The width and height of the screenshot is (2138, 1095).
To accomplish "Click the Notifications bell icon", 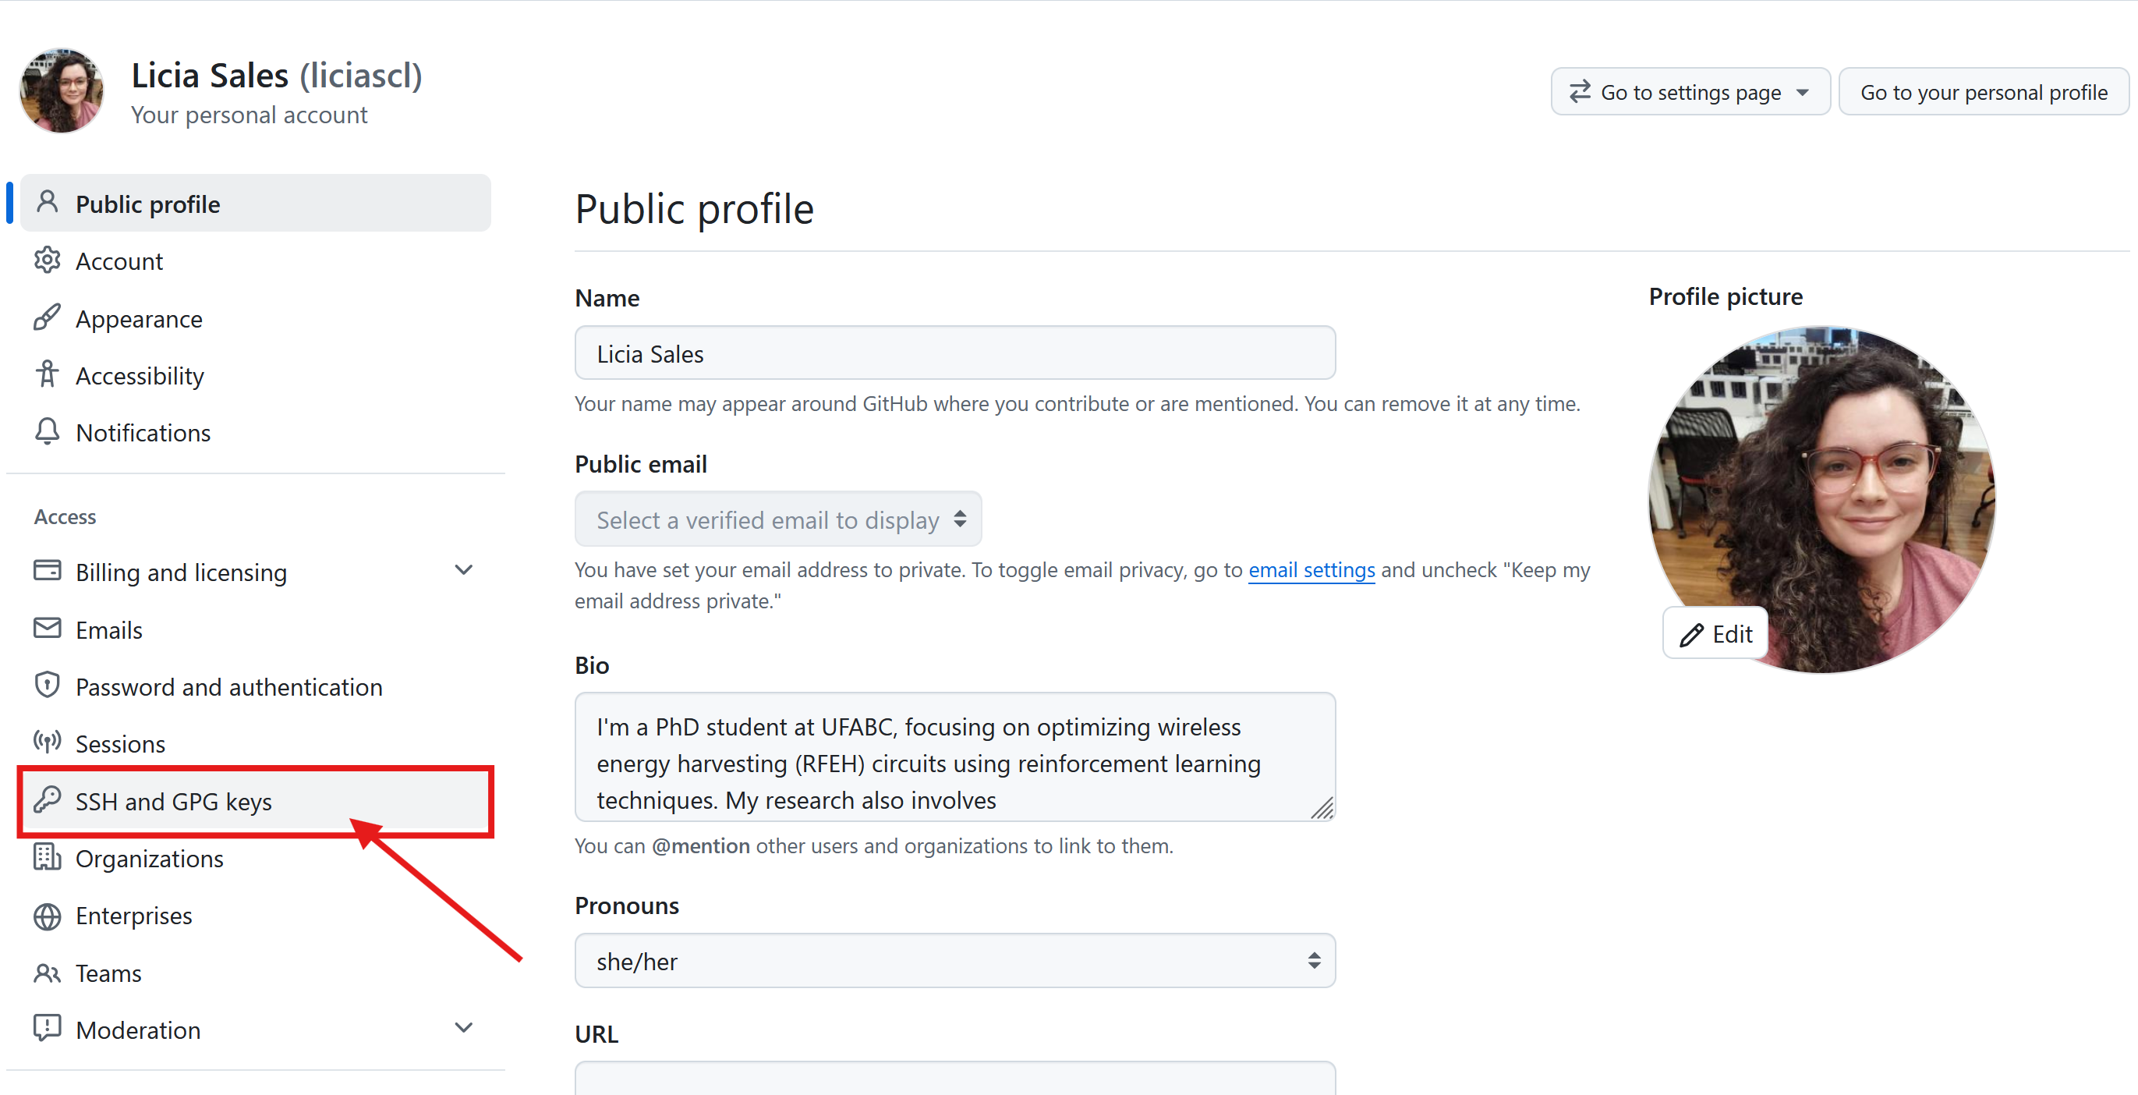I will (47, 432).
